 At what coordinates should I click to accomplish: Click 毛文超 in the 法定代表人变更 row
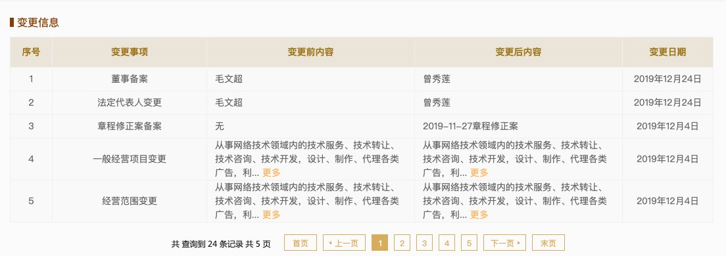(x=229, y=102)
